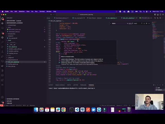Open Docker Desktop from the dock
The image size is (165, 124).
pos(93,110)
